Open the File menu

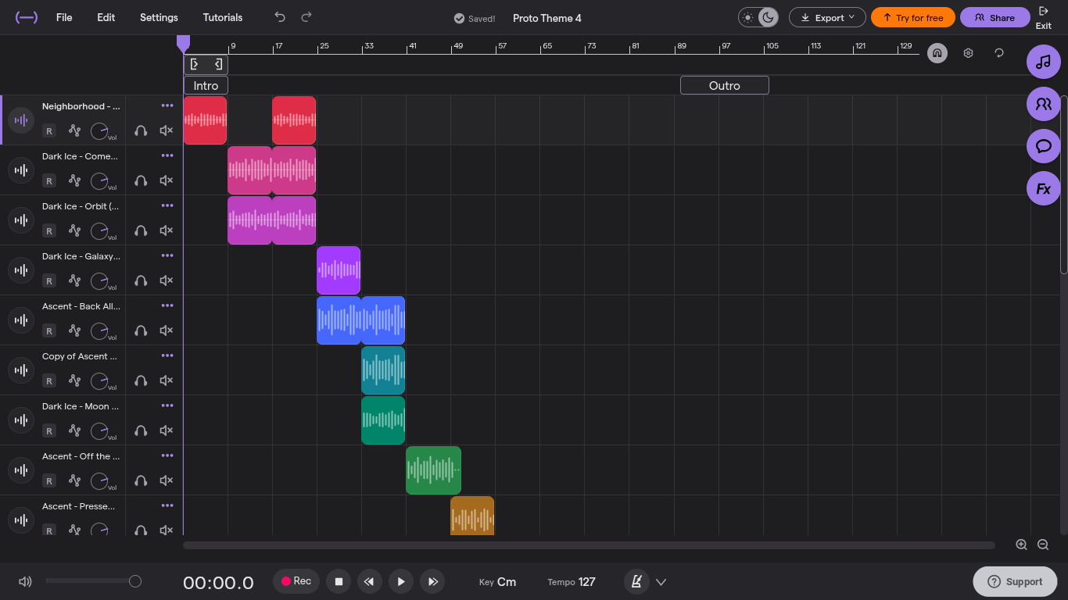[x=64, y=17]
